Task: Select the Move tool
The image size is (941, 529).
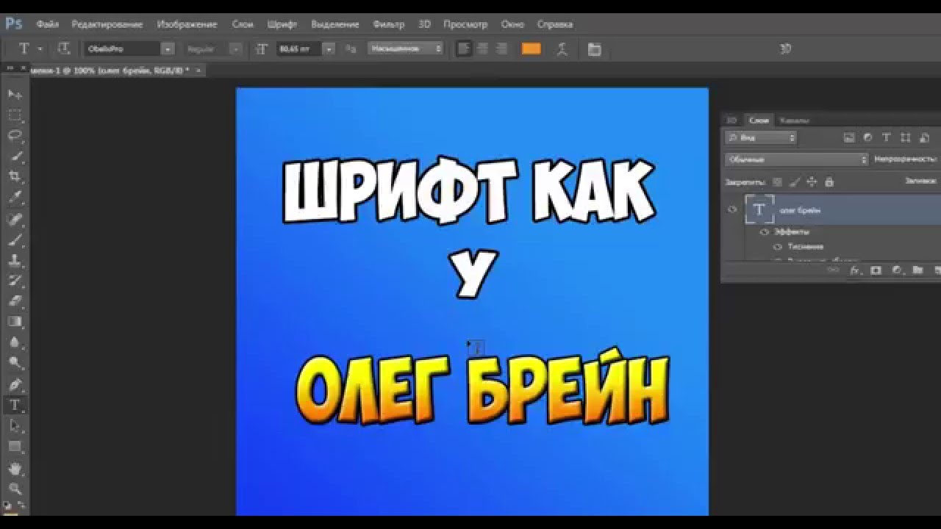Action: 15,95
